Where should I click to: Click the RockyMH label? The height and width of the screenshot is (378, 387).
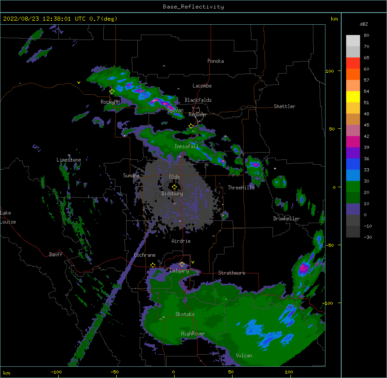coord(110,102)
